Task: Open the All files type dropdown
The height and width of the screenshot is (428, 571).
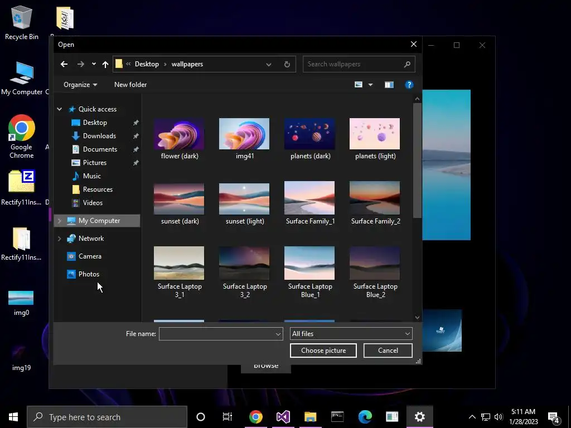Action: [351, 334]
